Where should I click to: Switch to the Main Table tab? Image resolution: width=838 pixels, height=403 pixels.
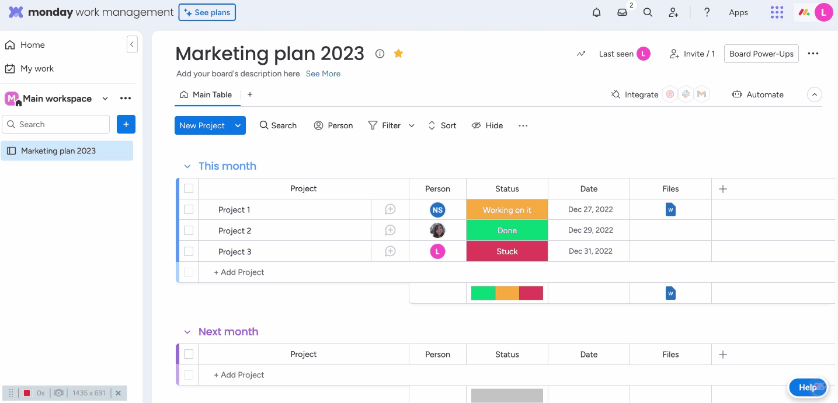(206, 94)
